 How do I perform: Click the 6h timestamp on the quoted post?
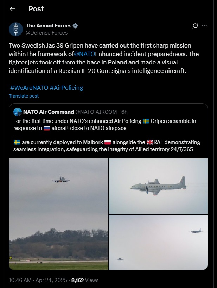pos(124,112)
